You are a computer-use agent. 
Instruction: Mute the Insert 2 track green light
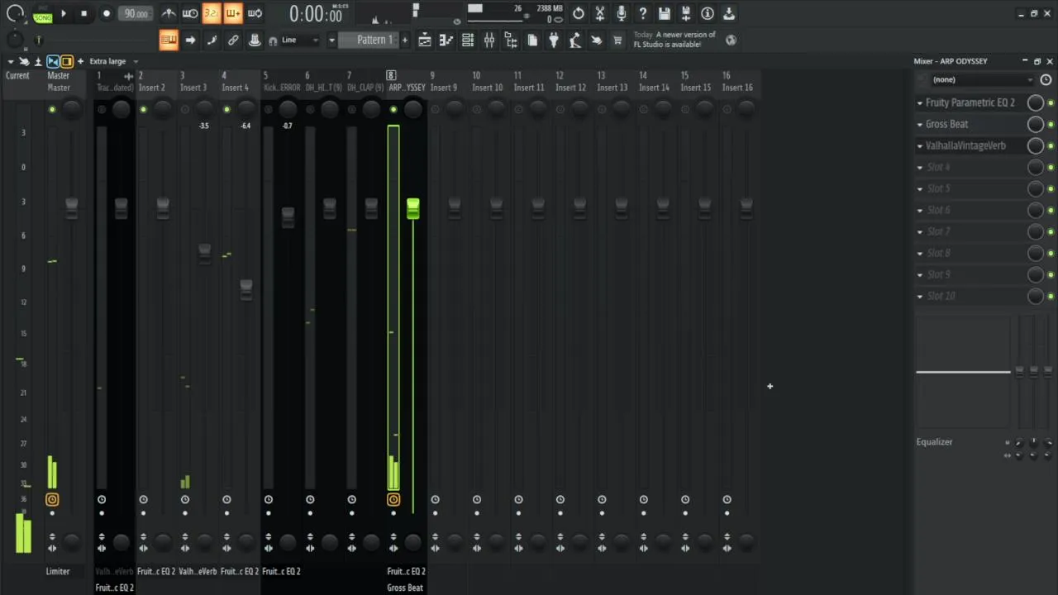tap(143, 109)
